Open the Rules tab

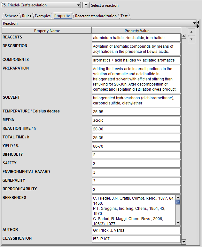(27, 16)
